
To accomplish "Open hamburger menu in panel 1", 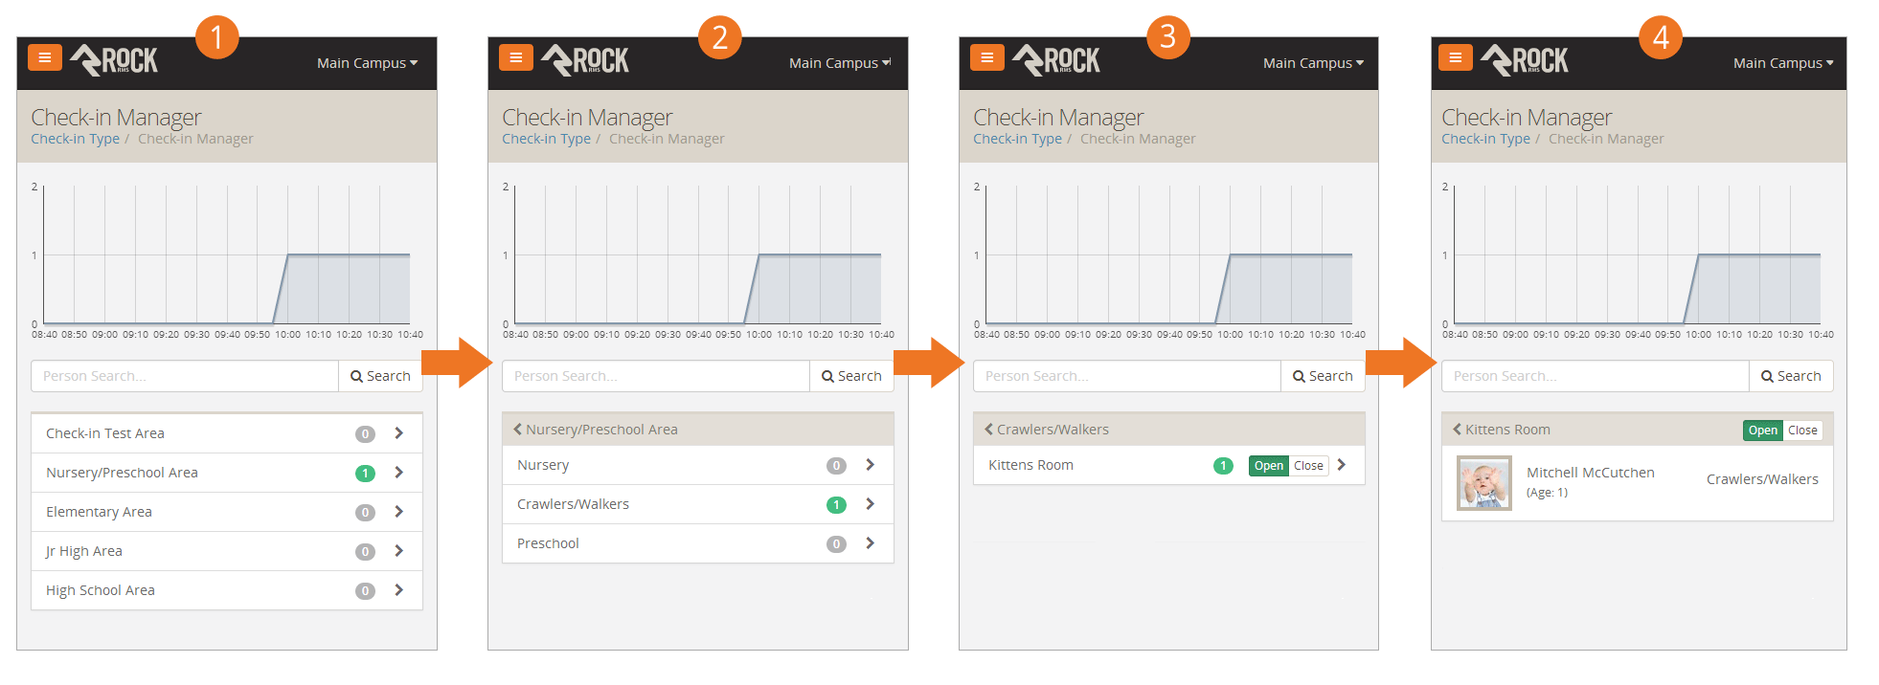I will (45, 57).
